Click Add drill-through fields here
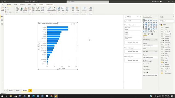Screen dimensions: 175x98 [x=150, y=75]
